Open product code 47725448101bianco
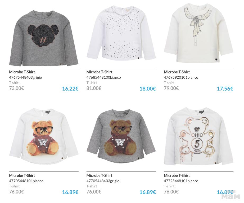The height and width of the screenshot is (203, 244). pos(181,181)
